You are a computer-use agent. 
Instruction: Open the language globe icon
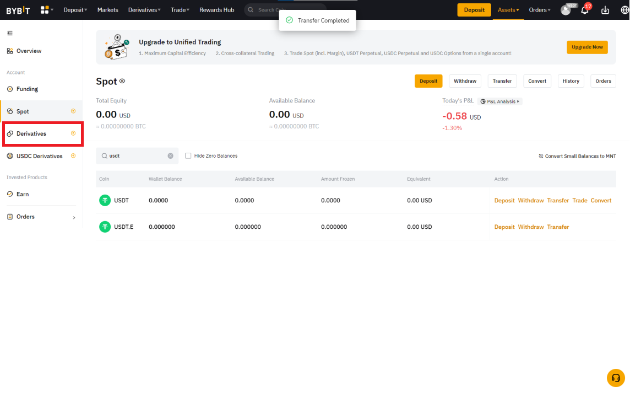tap(625, 10)
